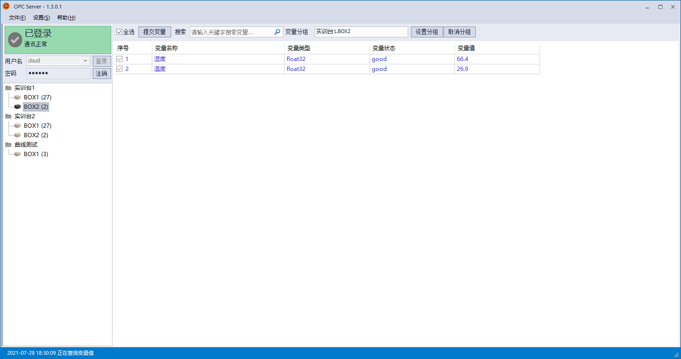The image size is (681, 359).
Task: Click the disabled 登录 login button
Action: coord(102,61)
